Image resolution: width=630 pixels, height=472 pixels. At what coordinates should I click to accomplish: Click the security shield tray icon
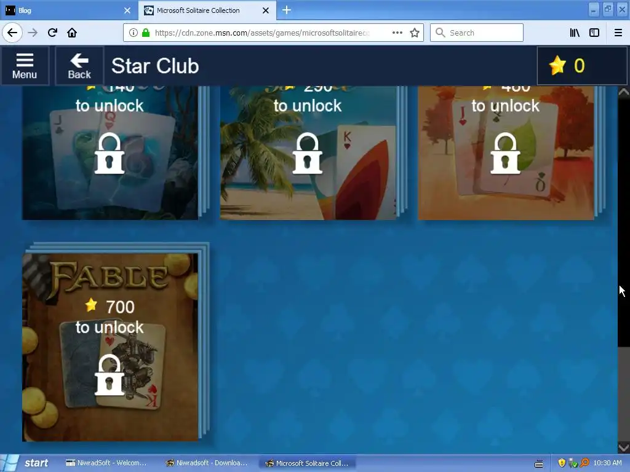(562, 463)
